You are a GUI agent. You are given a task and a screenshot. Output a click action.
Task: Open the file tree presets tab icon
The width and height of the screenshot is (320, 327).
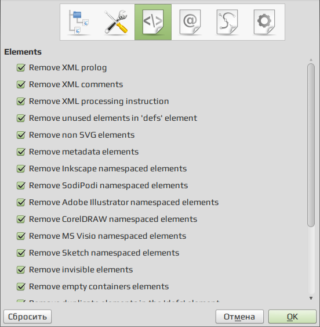(78, 22)
